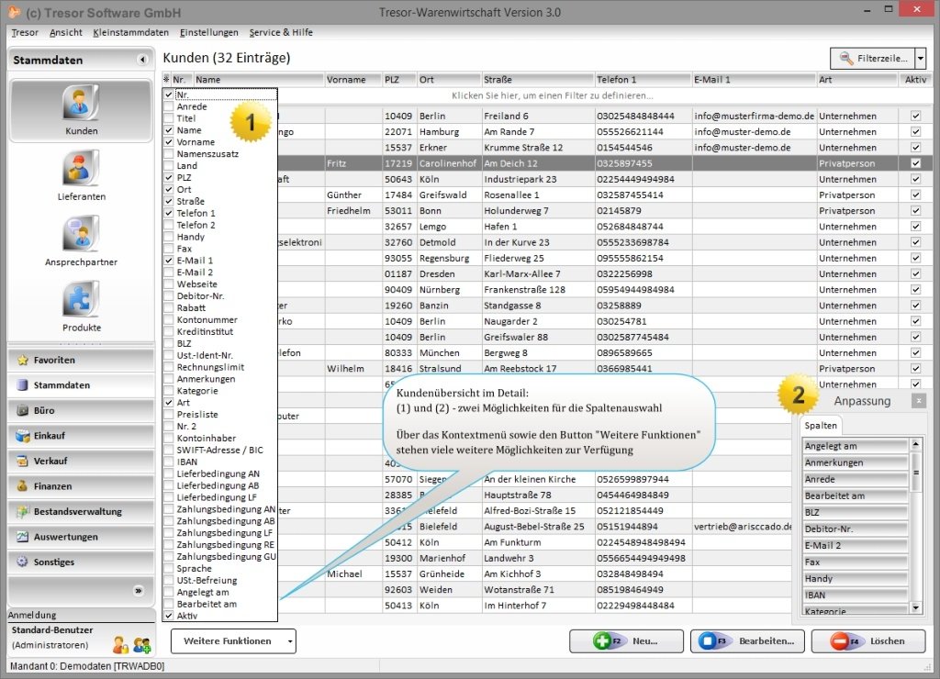Click the filter definition row

[x=551, y=95]
